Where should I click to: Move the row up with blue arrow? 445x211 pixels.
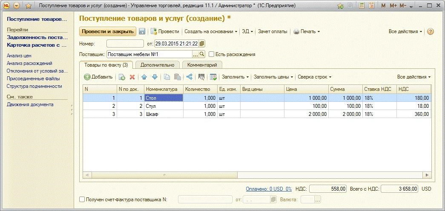coord(144,77)
